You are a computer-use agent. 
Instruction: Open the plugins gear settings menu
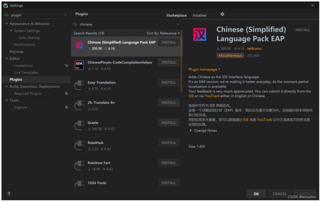click(222, 14)
